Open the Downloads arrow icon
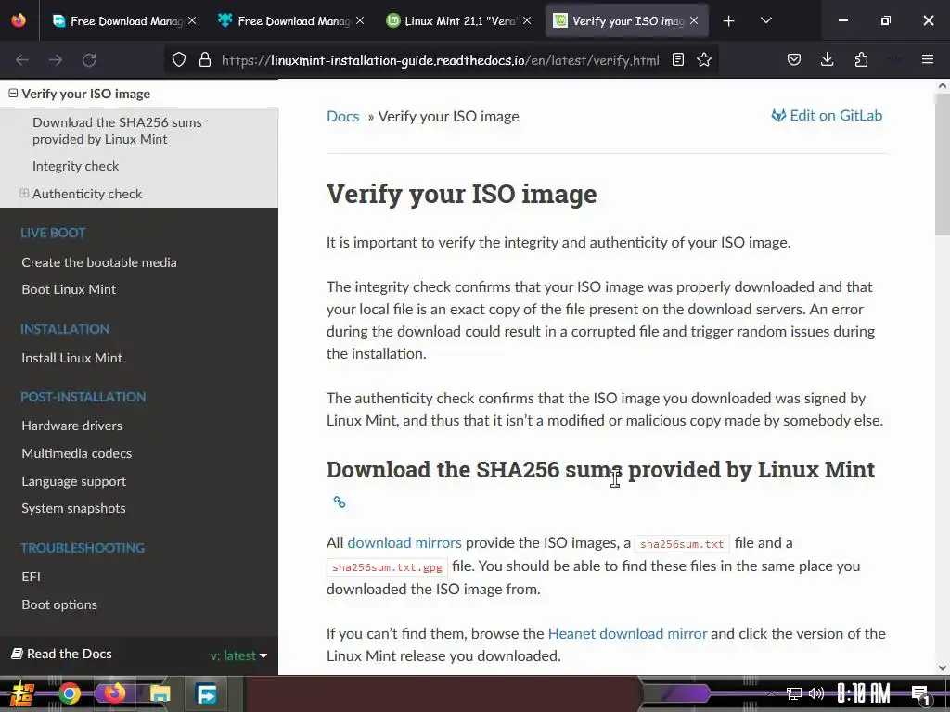950x712 pixels. tap(827, 59)
